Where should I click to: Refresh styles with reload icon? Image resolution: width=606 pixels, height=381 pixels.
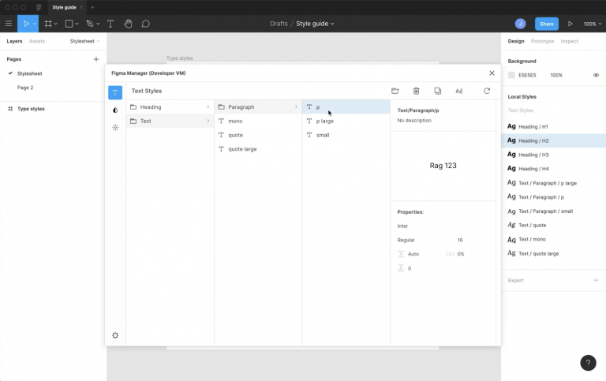487,91
